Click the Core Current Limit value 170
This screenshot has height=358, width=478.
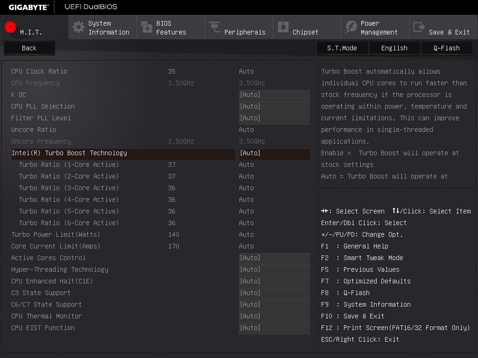174,246
